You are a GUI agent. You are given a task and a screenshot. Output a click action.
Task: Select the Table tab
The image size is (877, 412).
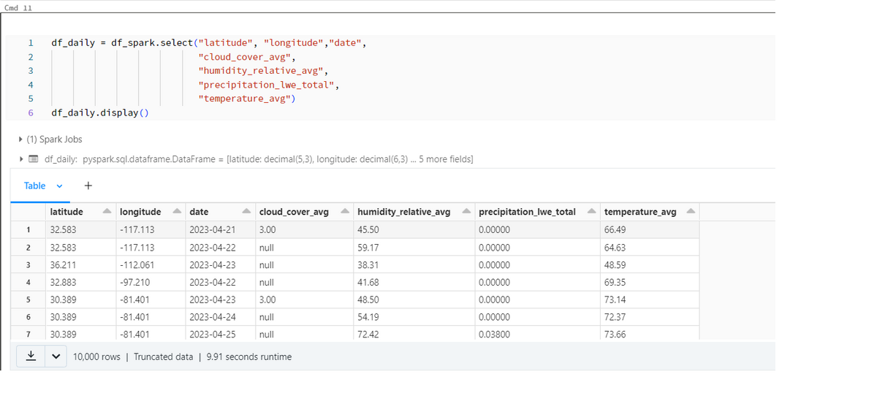34,186
